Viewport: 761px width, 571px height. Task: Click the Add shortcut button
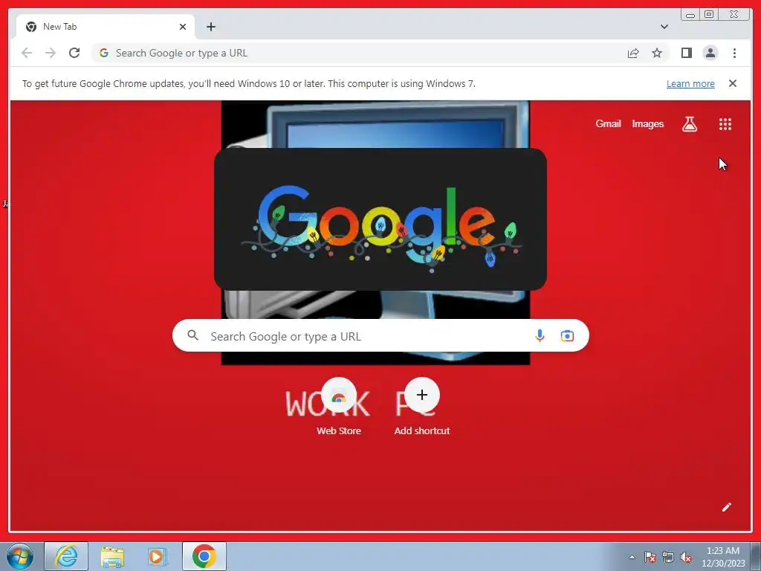[422, 407]
